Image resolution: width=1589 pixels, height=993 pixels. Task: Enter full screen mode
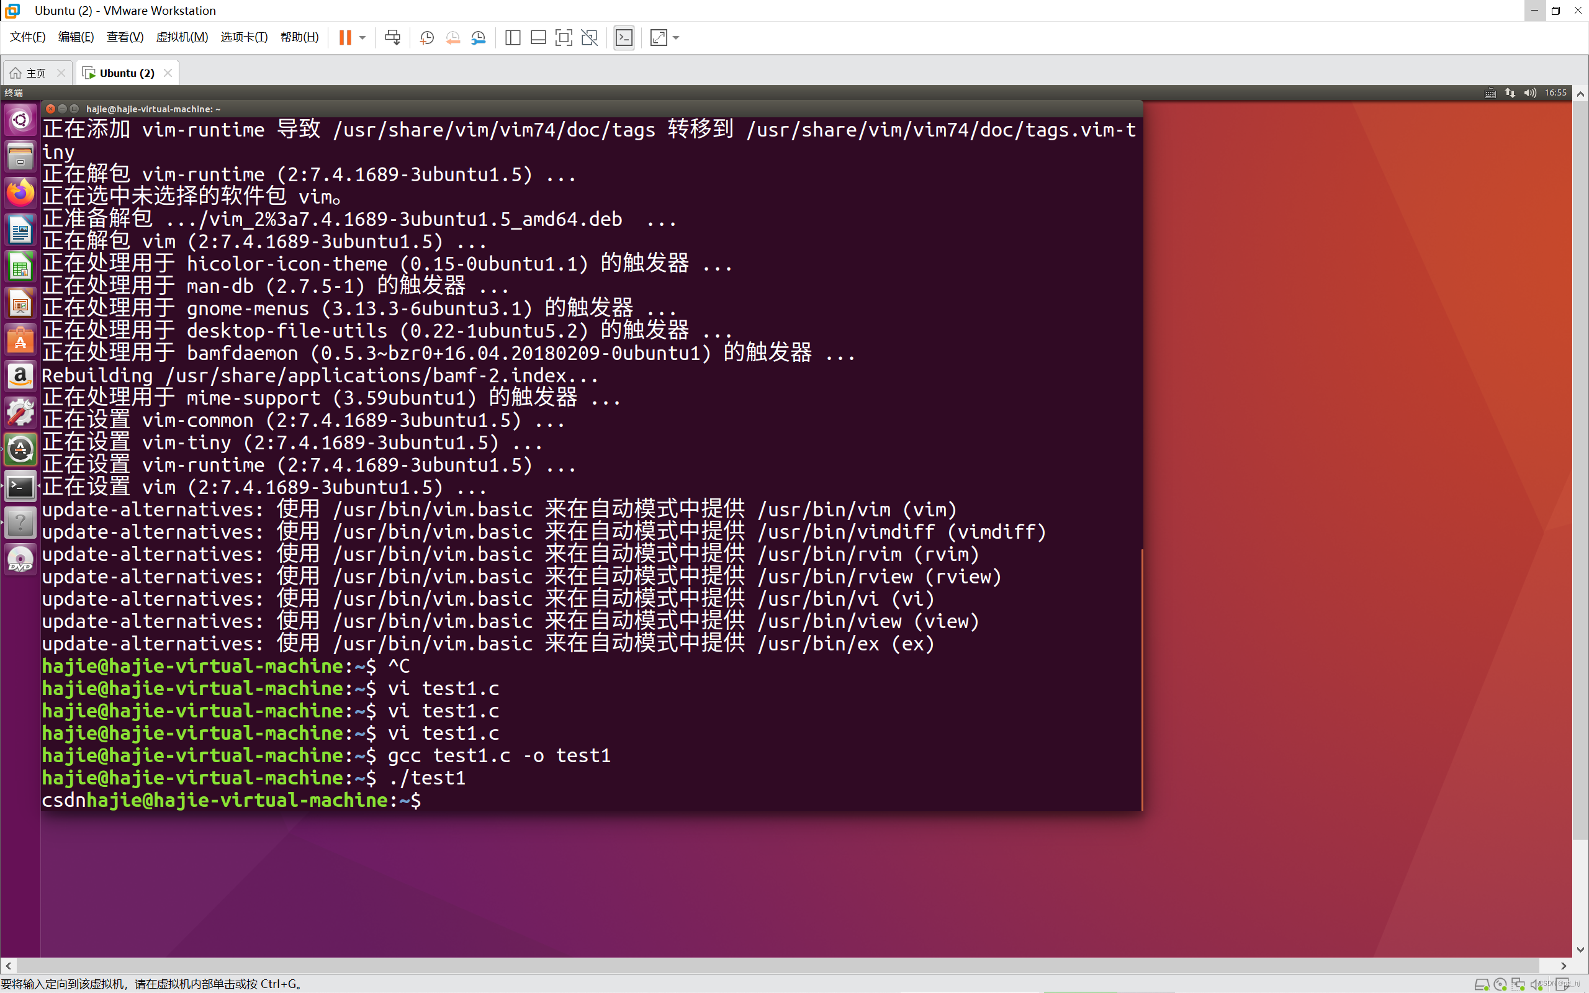(564, 37)
